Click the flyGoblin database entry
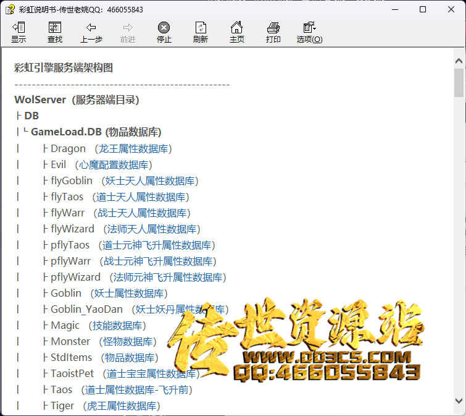This screenshot has width=466, height=416. tap(72, 180)
